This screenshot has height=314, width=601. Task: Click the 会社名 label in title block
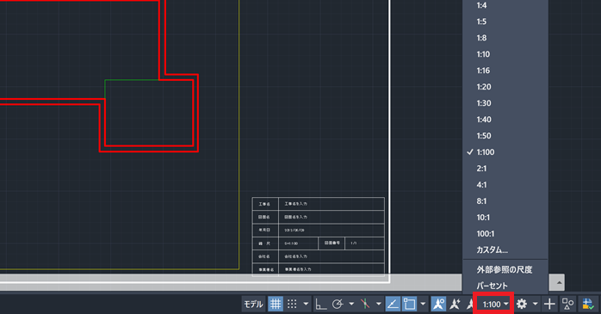pos(264,256)
